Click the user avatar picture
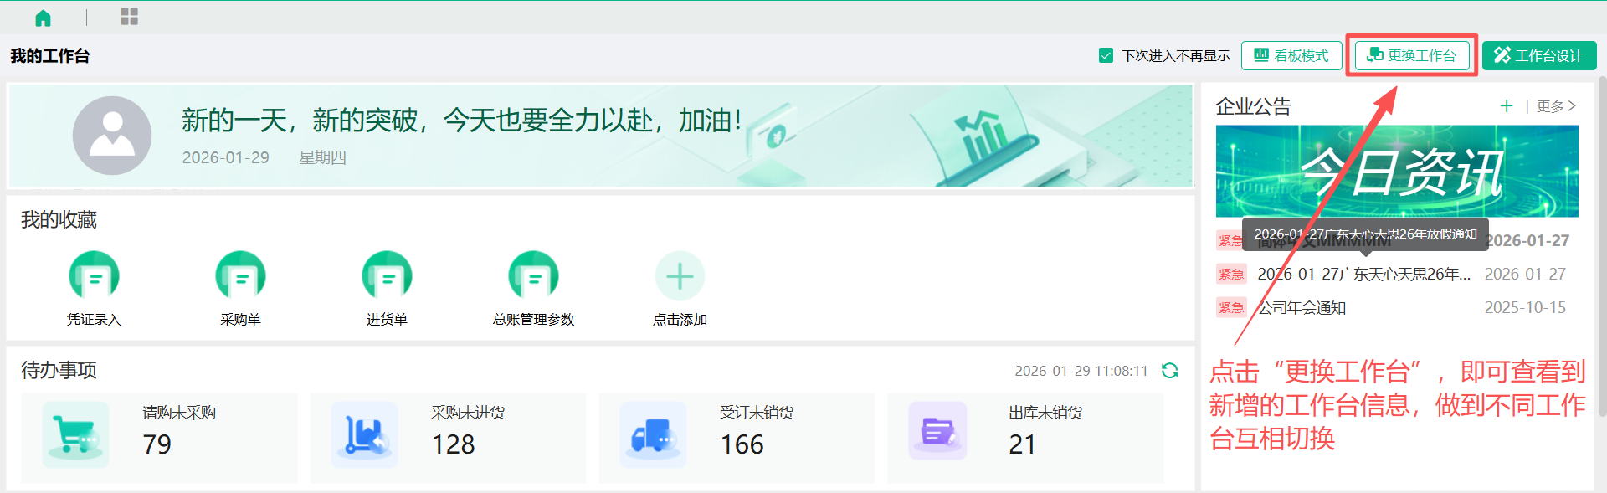This screenshot has width=1607, height=493. (x=112, y=136)
